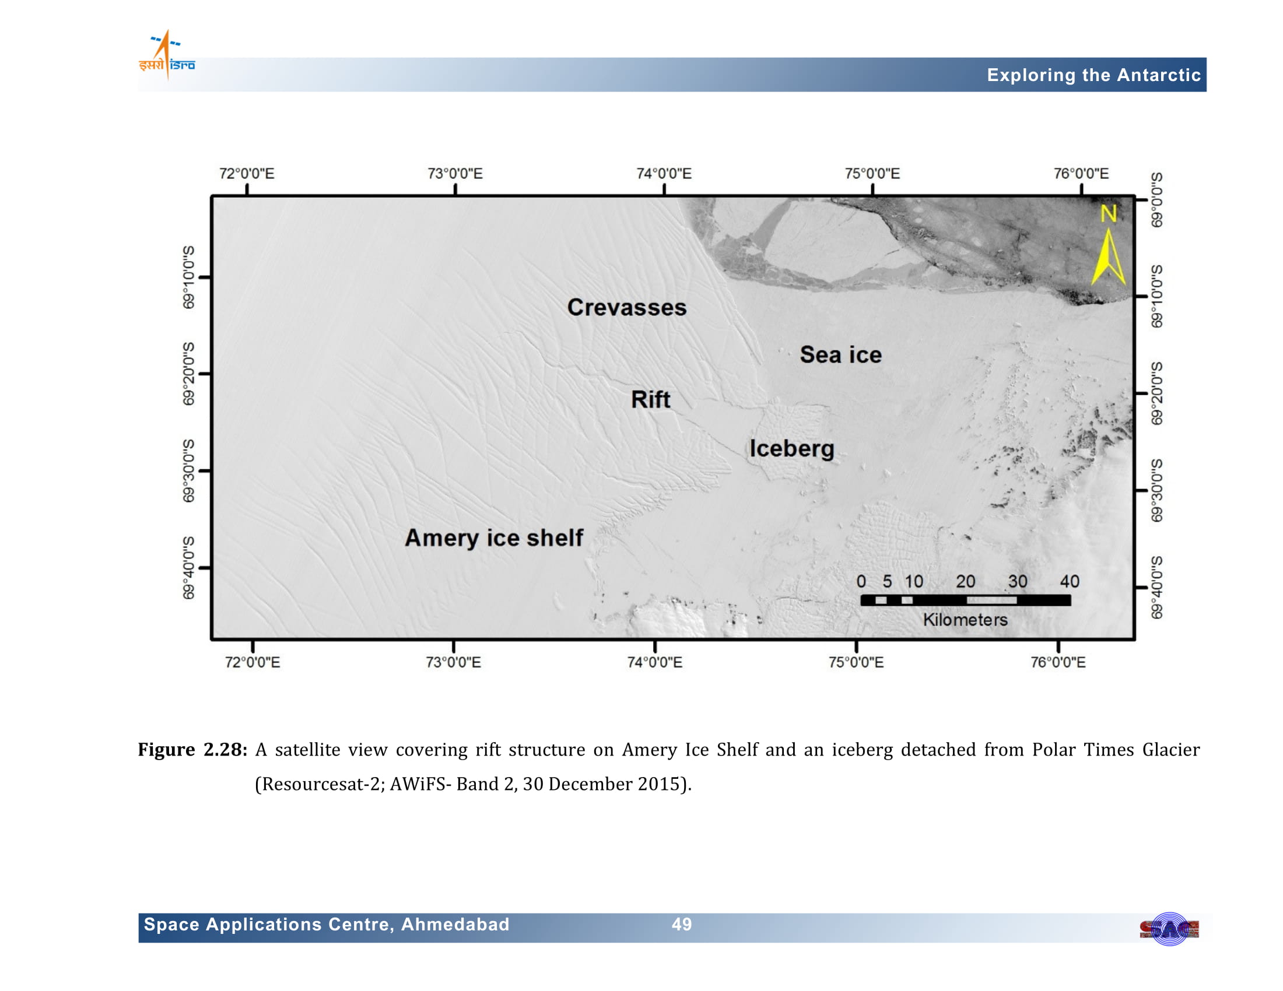This screenshot has height=991, width=1283.
Task: Click the 'Space Applications Centre, Ahmedabad' footer text
Action: (x=327, y=925)
